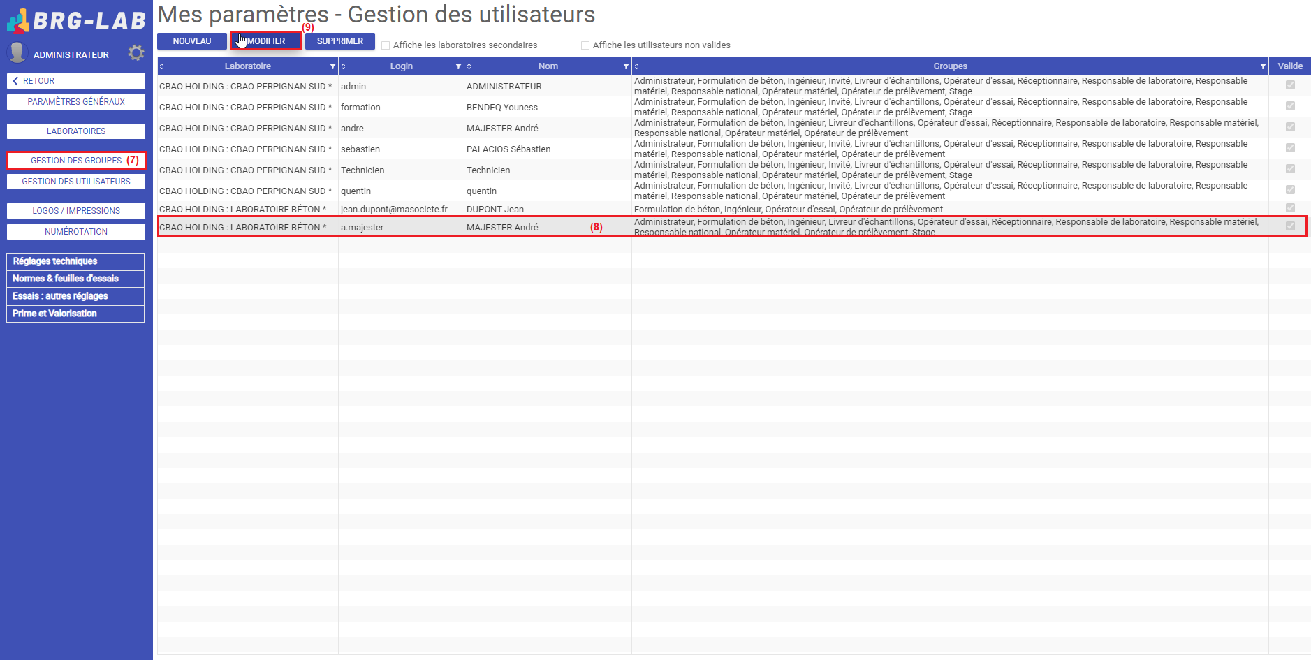Select the 'andre' login cell
Viewport: 1311px width, 660px height.
click(x=401, y=128)
